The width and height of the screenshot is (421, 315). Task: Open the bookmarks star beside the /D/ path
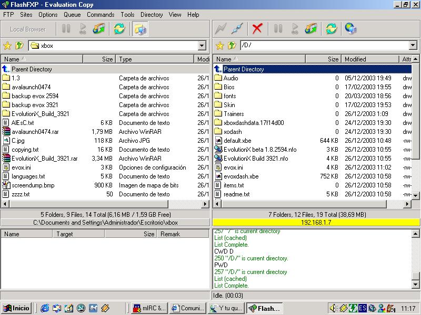(219, 46)
